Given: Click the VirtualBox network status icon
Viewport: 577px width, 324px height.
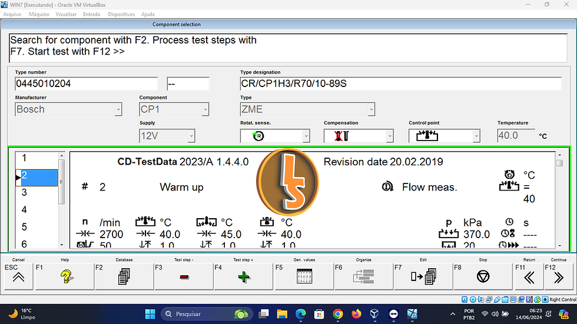Looking at the screenshot, I should tap(489, 299).
